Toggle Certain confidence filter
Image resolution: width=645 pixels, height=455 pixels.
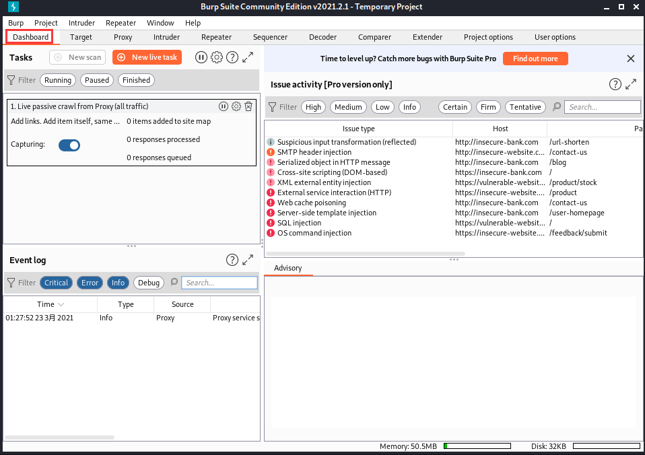(x=455, y=107)
